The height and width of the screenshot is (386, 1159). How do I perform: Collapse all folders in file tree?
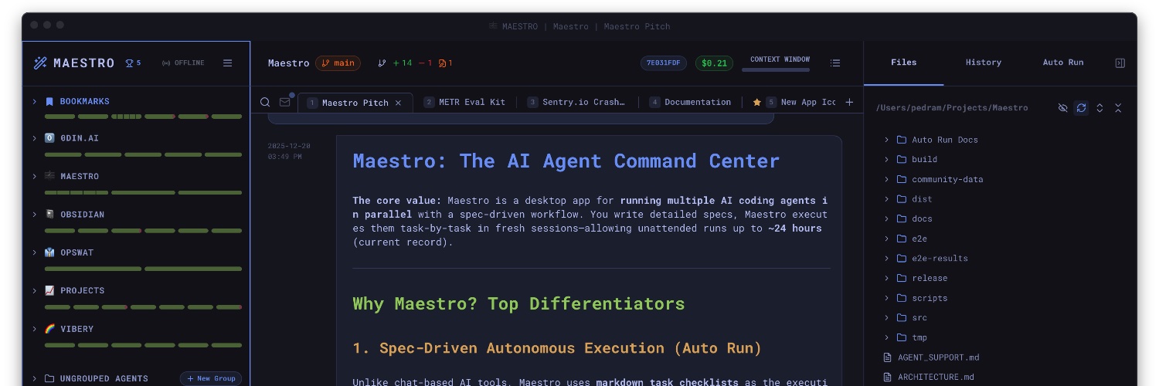[1118, 108]
